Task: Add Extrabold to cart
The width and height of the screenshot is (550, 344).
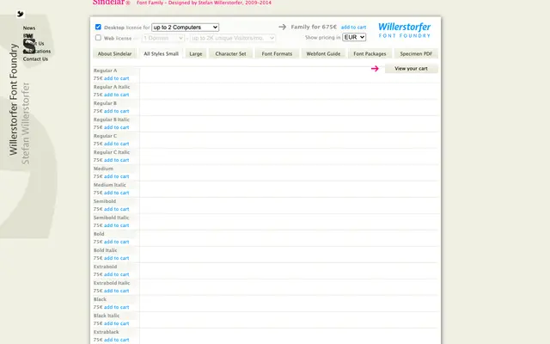Action: pos(117,274)
